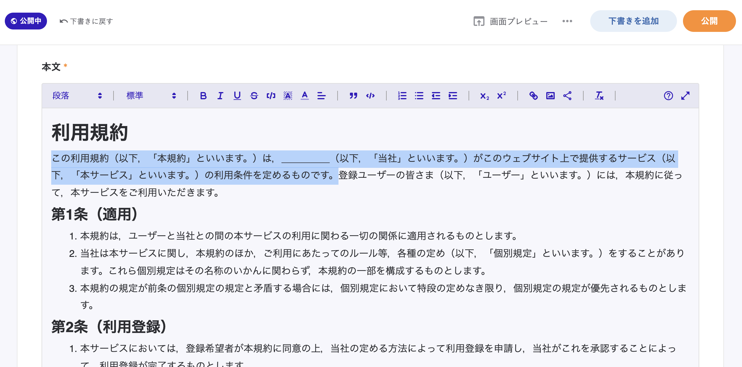Open the text alignment dropdown
Screen dimensions: 742x367
tap(321, 96)
